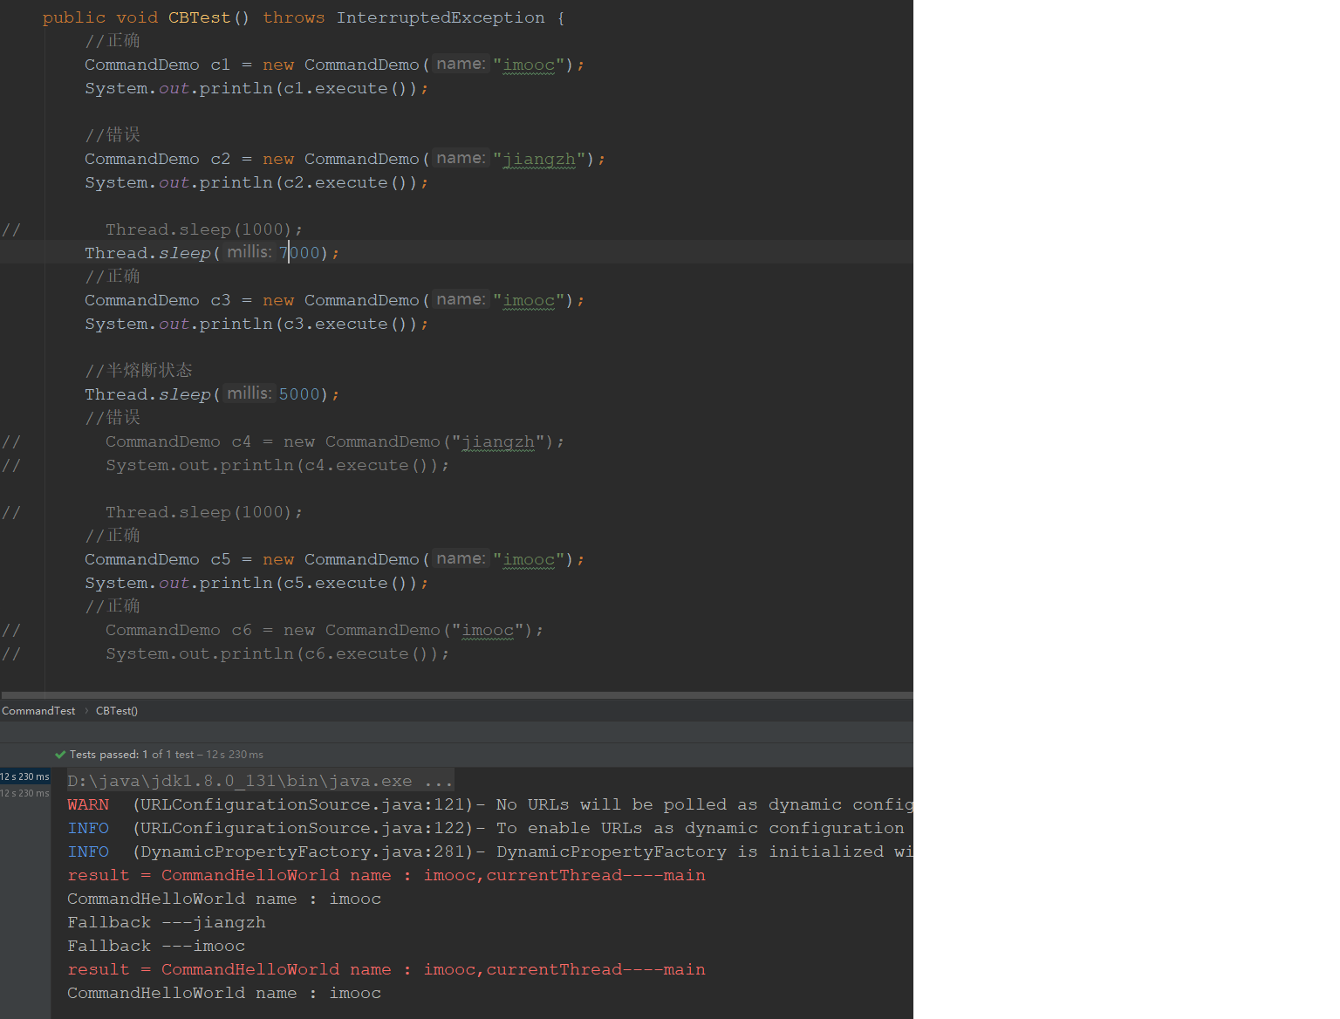The width and height of the screenshot is (1340, 1019).
Task: Click variable c1 in its declaration
Action: (x=220, y=65)
